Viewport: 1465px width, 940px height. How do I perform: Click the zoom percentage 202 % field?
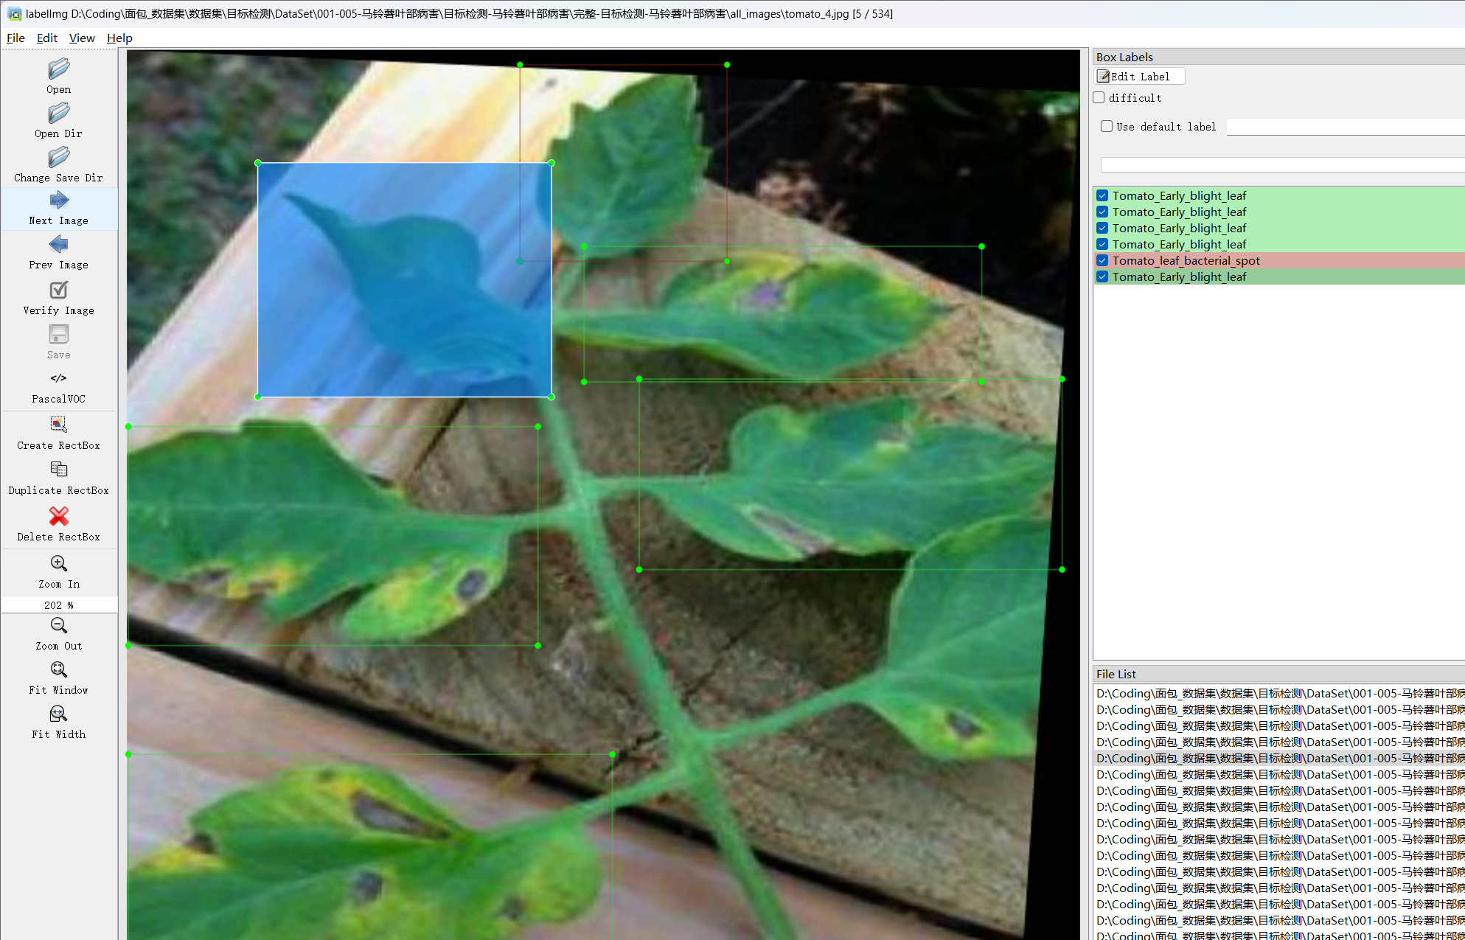(59, 605)
